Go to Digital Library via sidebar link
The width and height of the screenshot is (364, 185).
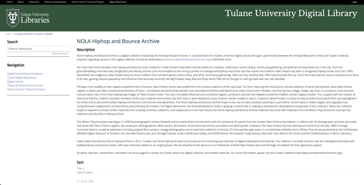[16, 81]
